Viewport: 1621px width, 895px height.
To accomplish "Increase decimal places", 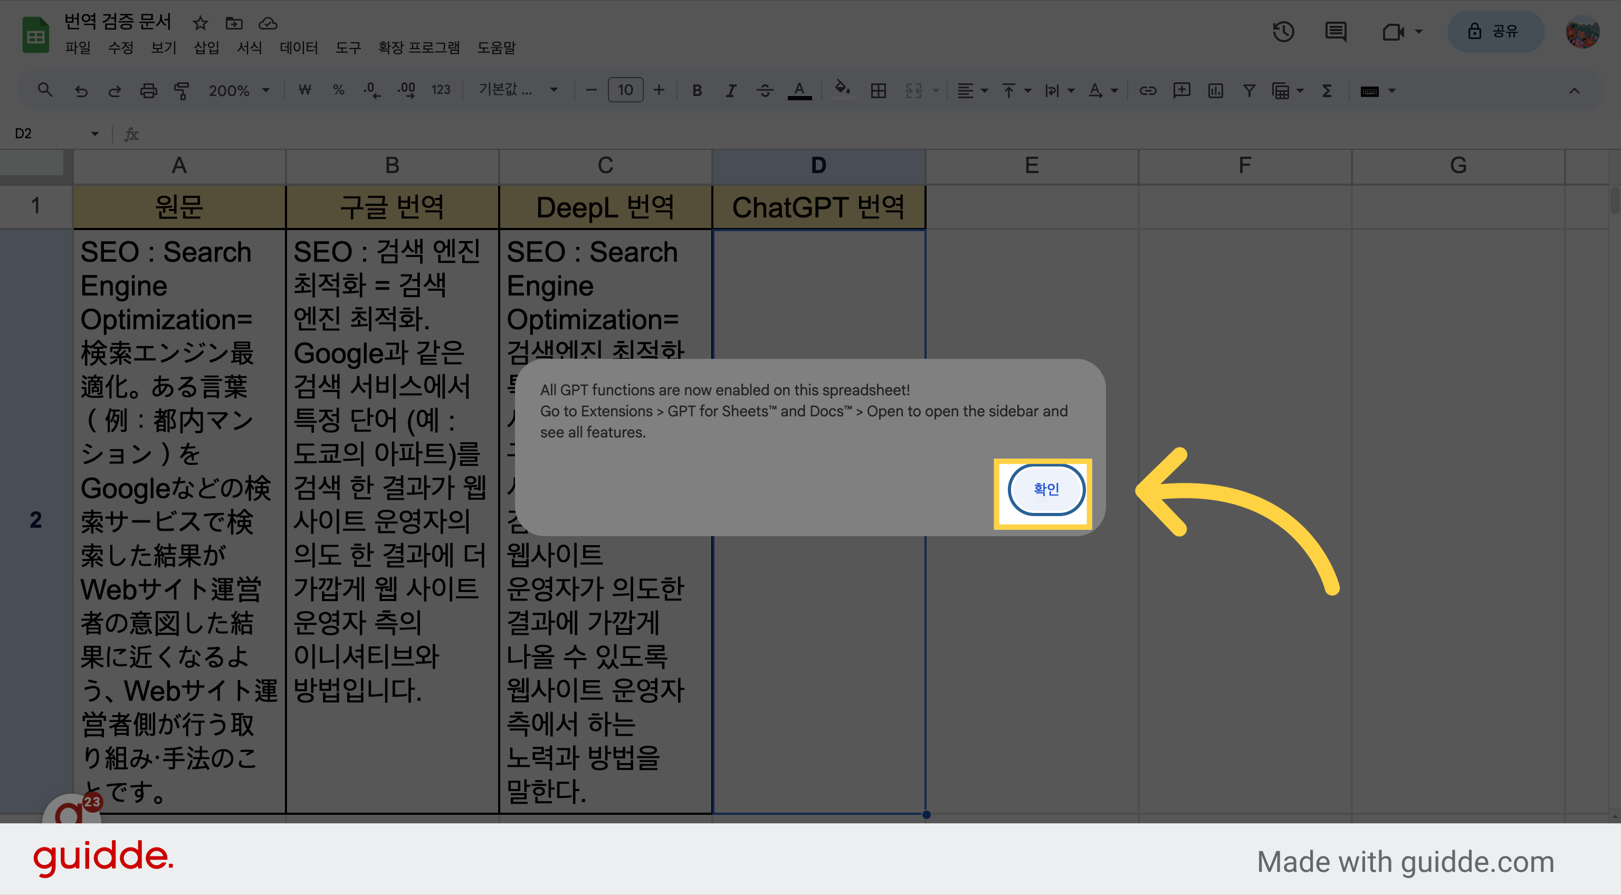I will [x=406, y=91].
